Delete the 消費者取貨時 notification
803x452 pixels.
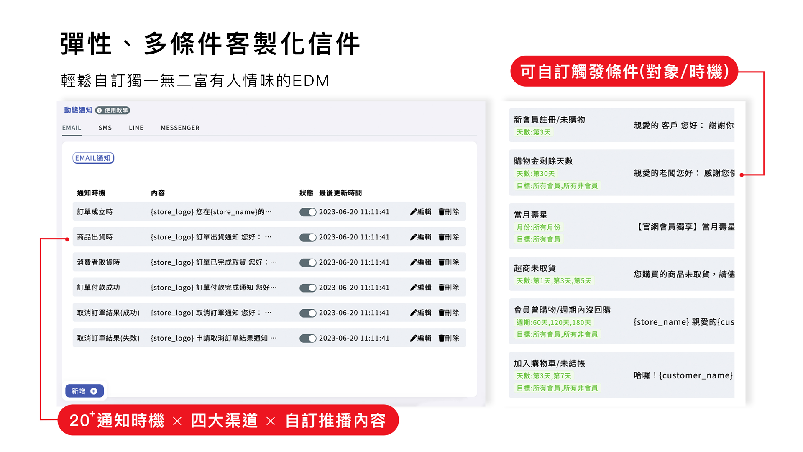[x=449, y=262]
